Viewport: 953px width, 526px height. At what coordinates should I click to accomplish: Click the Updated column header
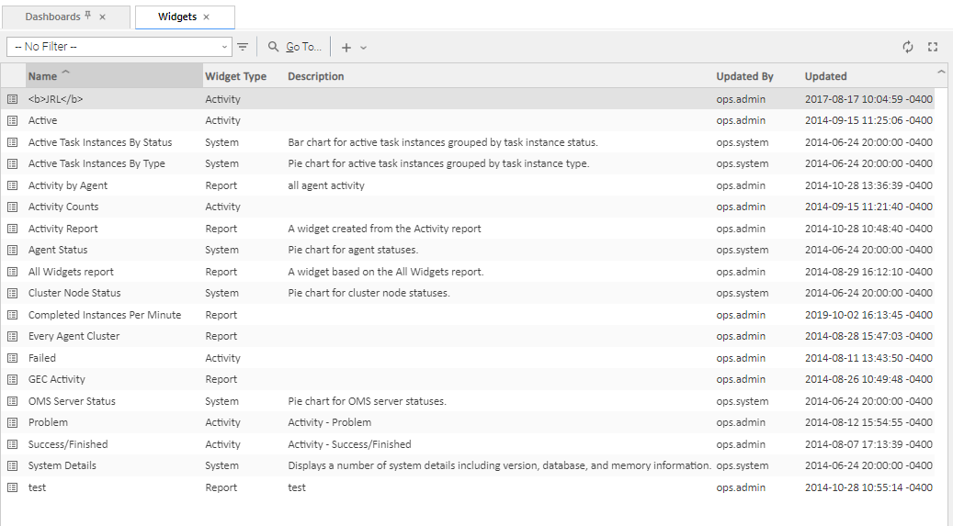pyautogui.click(x=825, y=76)
